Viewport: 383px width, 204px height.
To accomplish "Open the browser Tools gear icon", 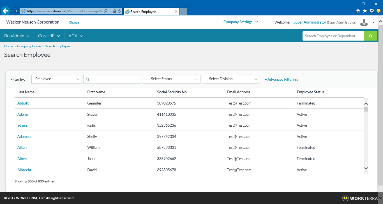I will coord(372,11).
